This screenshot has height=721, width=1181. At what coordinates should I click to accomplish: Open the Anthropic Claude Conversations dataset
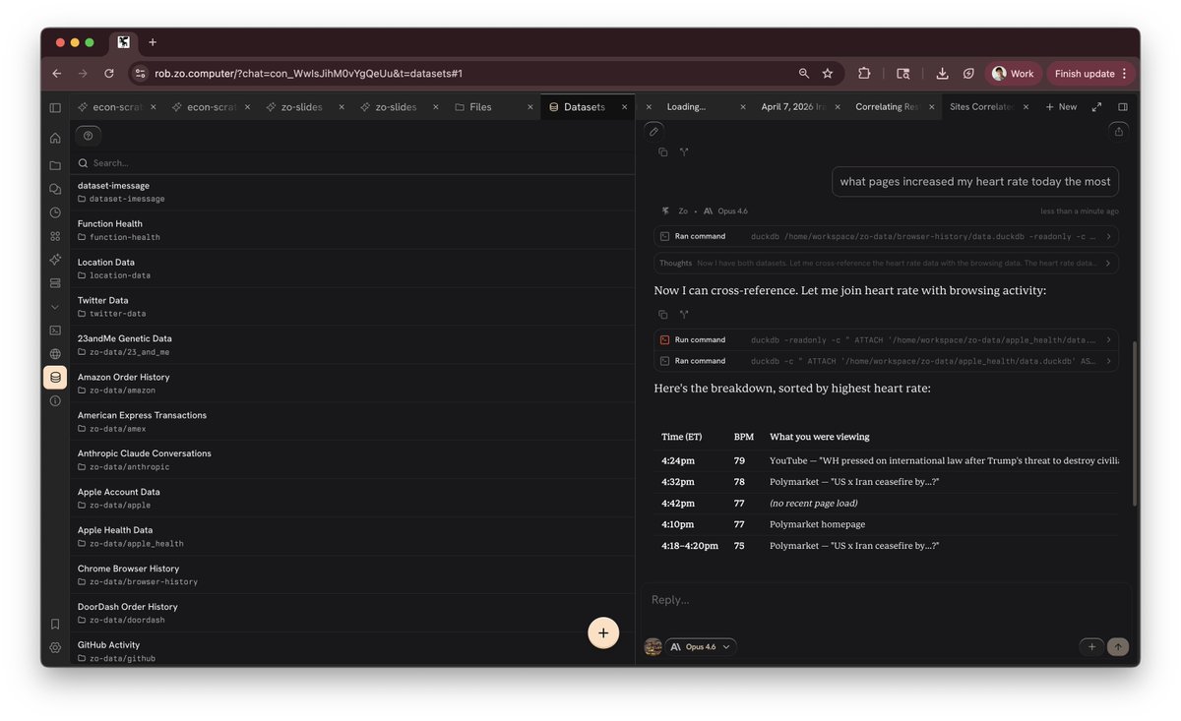pos(352,460)
